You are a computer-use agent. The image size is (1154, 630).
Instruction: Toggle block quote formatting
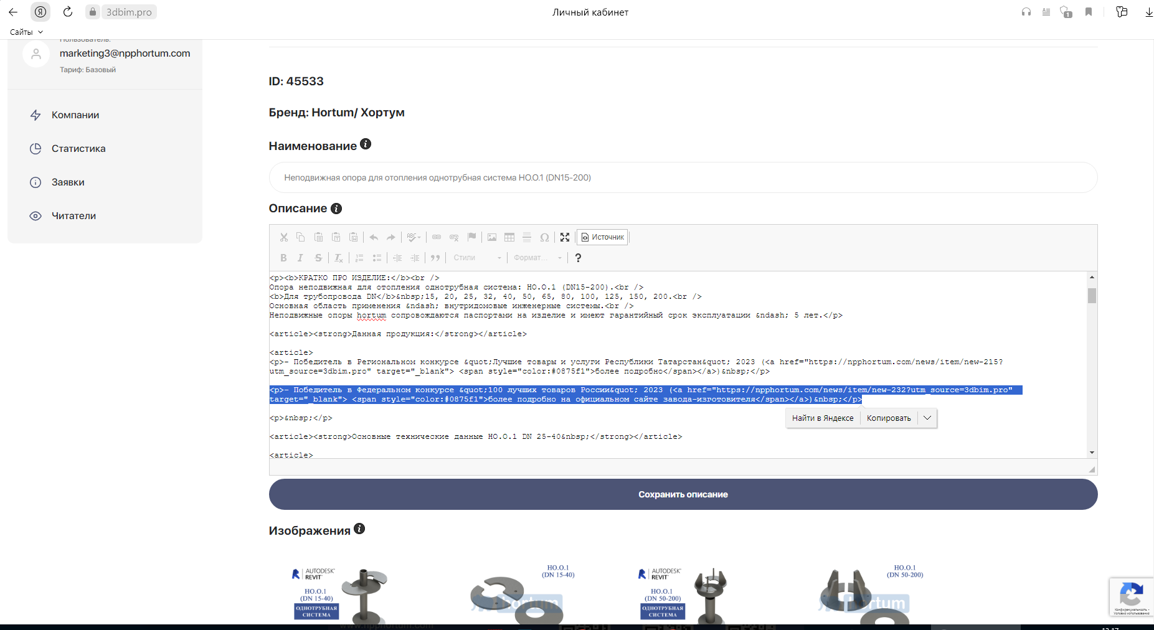(435, 258)
